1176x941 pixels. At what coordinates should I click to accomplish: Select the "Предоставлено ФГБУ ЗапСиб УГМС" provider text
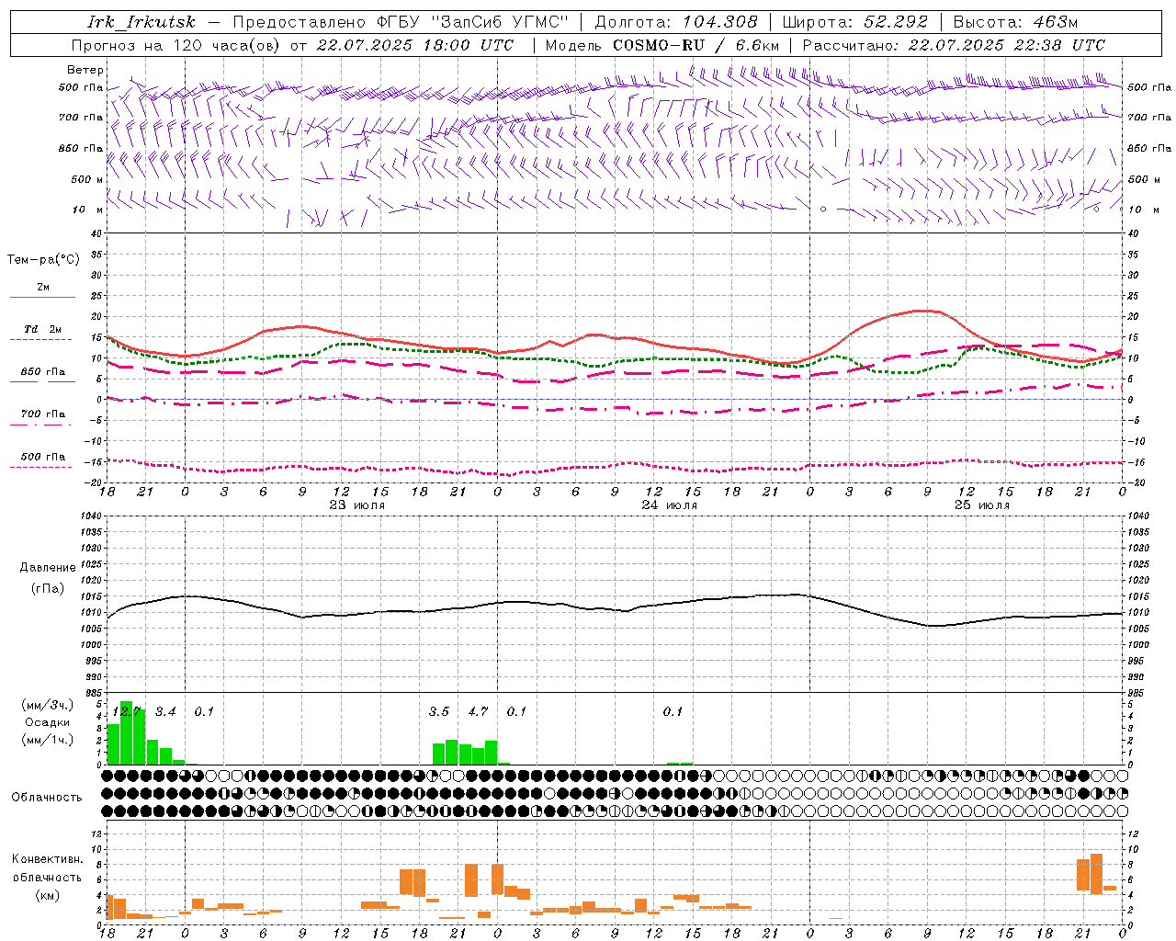point(401,22)
